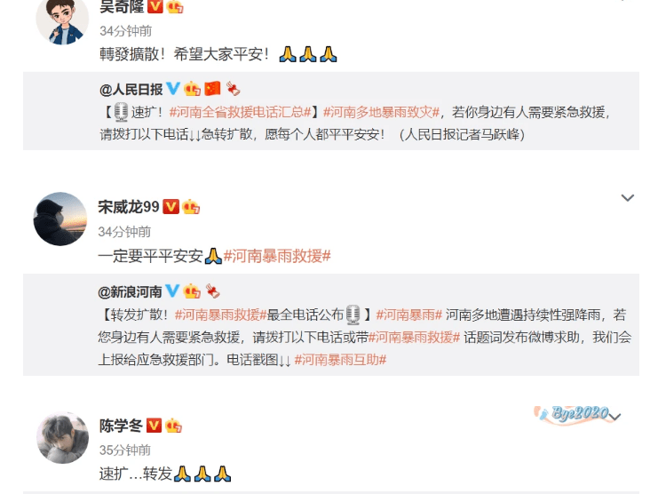This screenshot has height=494, width=658.
Task: Expand the options chevron on 宋威龙99's post
Action: click(x=628, y=197)
